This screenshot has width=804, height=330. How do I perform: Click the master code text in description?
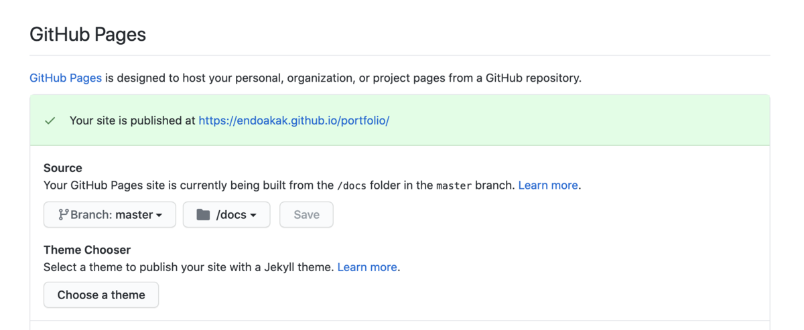454,186
